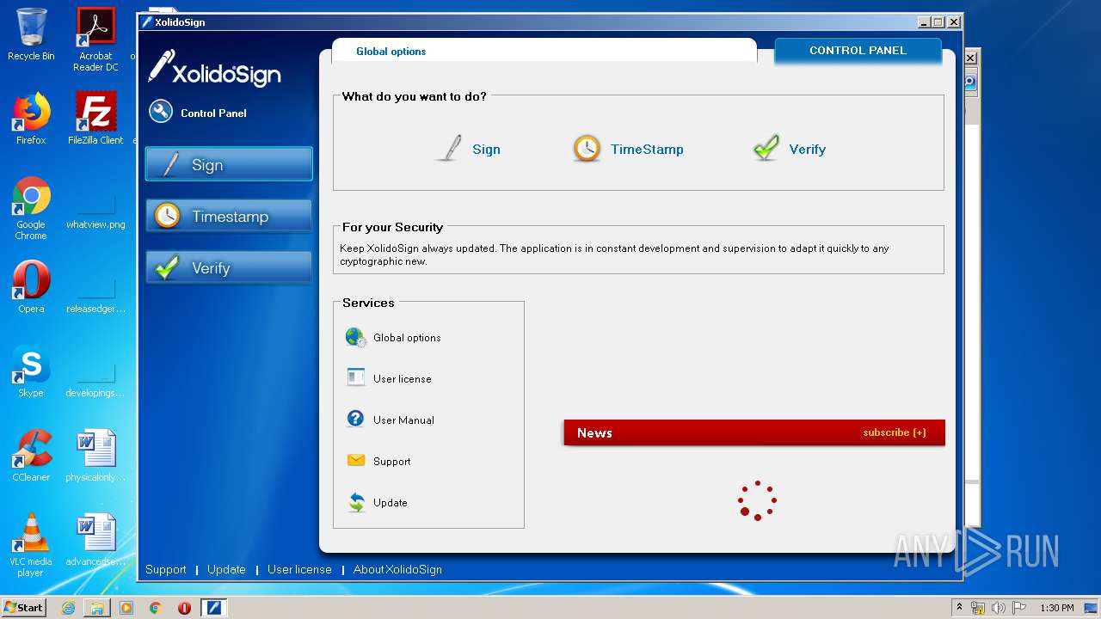Click the XolidoSign logo
Viewport: 1101px width, 619px height.
(215, 69)
